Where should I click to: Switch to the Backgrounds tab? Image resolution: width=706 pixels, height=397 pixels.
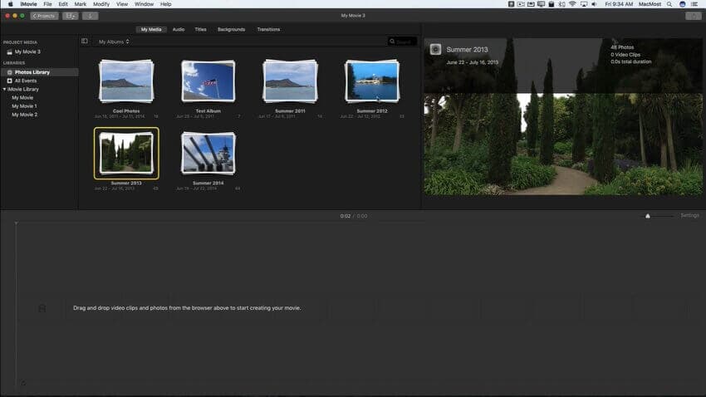232,29
